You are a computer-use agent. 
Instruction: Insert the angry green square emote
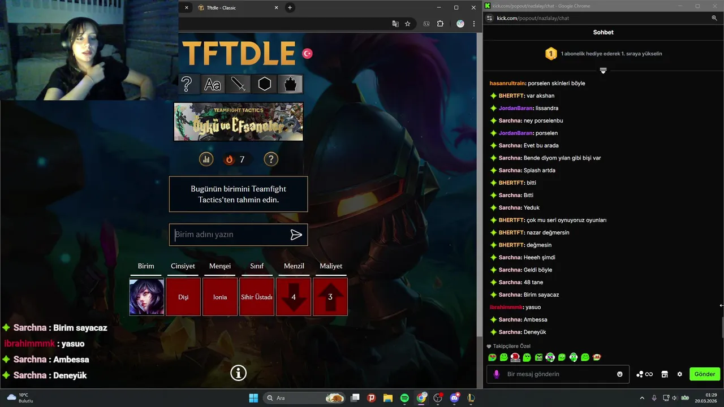click(x=538, y=357)
